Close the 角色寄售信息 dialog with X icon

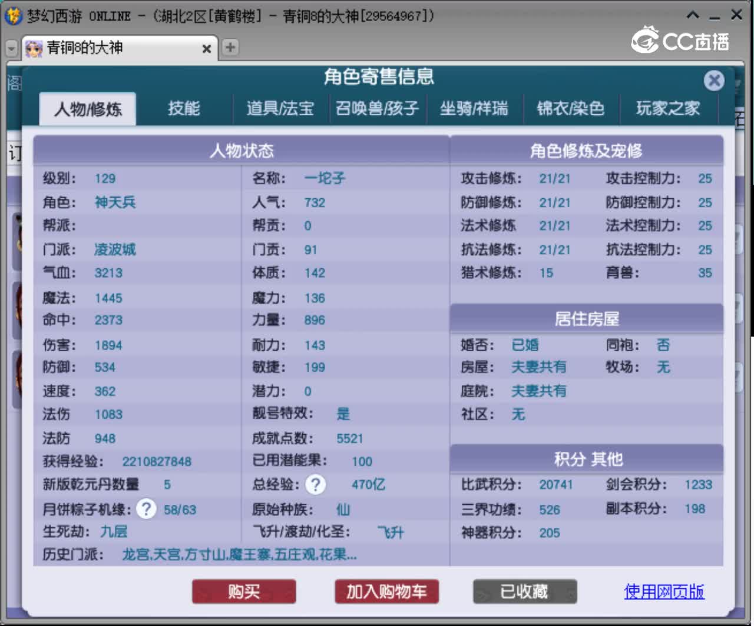pyautogui.click(x=714, y=80)
